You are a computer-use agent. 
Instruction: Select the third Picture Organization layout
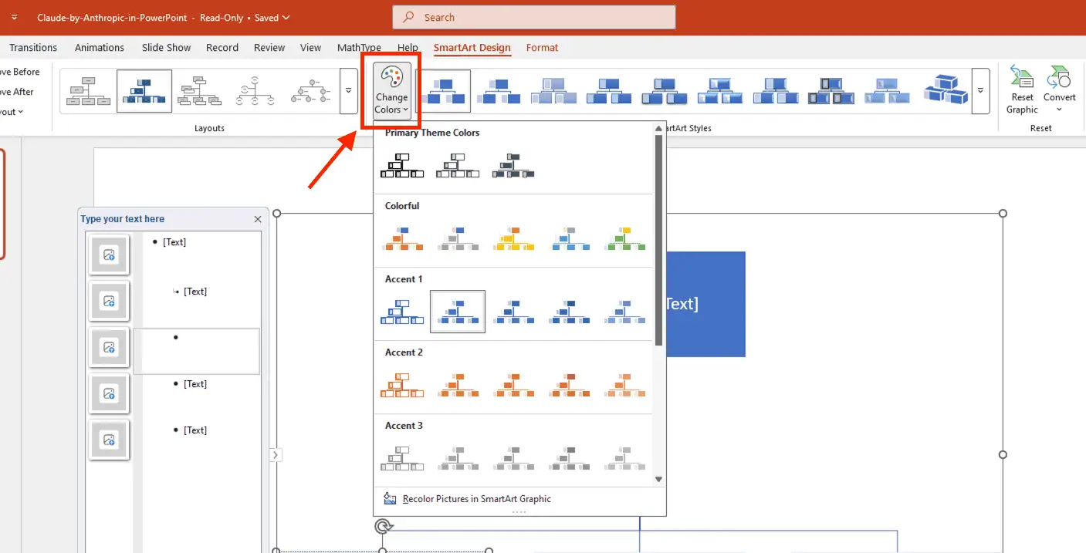(x=199, y=90)
